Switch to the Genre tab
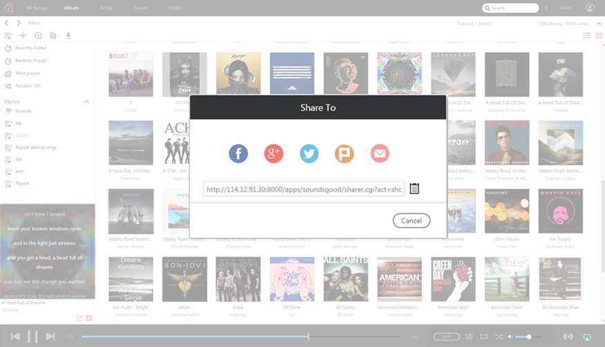This screenshot has height=347, width=605. tap(140, 8)
